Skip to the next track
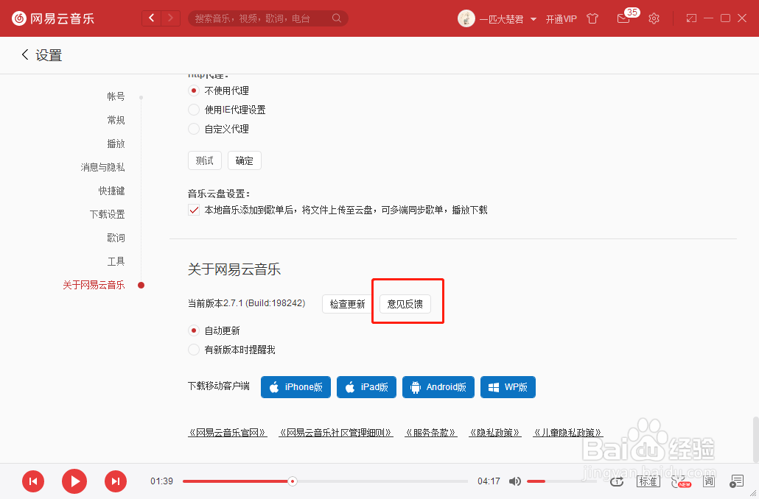The width and height of the screenshot is (759, 499). [116, 481]
